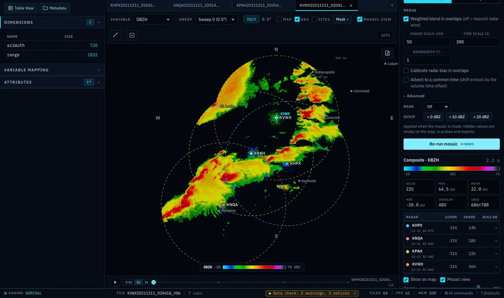Add a new tab with plus icon
Screen dimensions: 504x298
click(x=392, y=5)
